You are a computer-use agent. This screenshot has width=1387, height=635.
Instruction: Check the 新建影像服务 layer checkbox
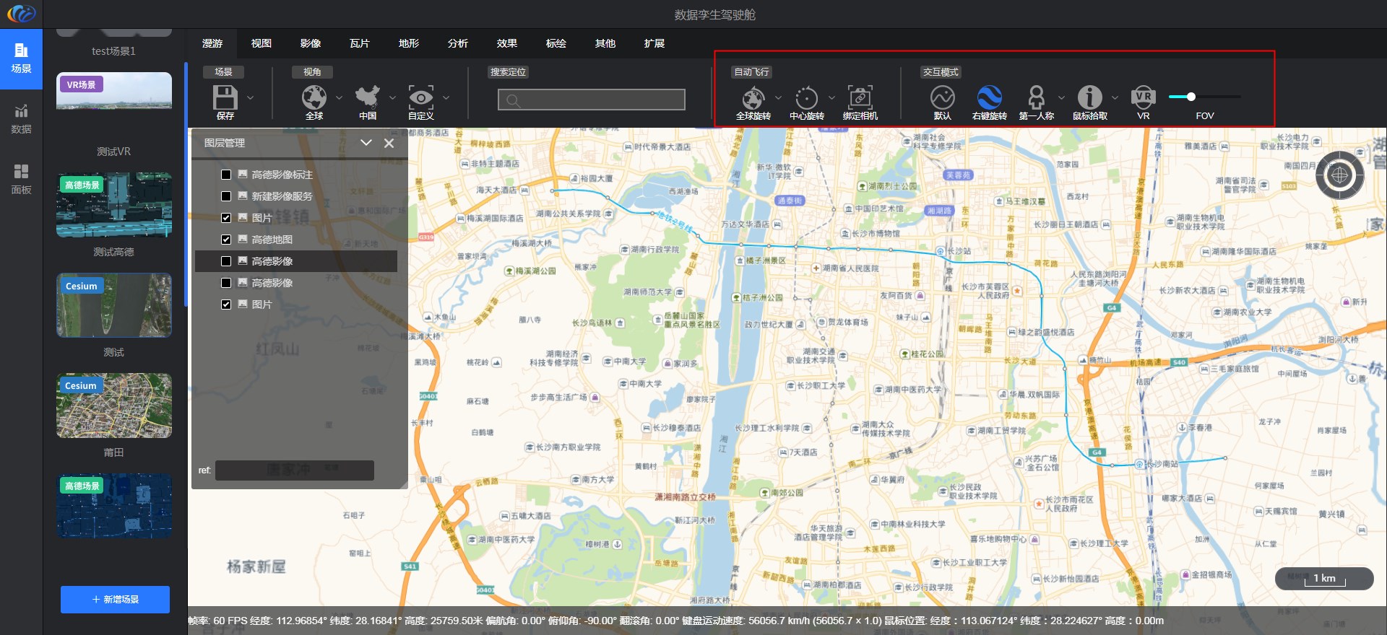pos(226,196)
